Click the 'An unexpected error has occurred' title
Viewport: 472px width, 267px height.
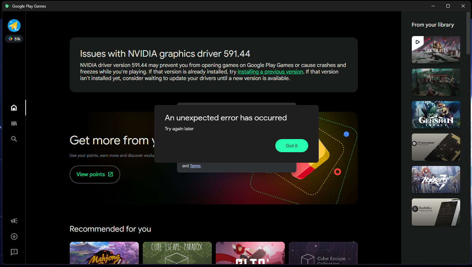click(226, 118)
